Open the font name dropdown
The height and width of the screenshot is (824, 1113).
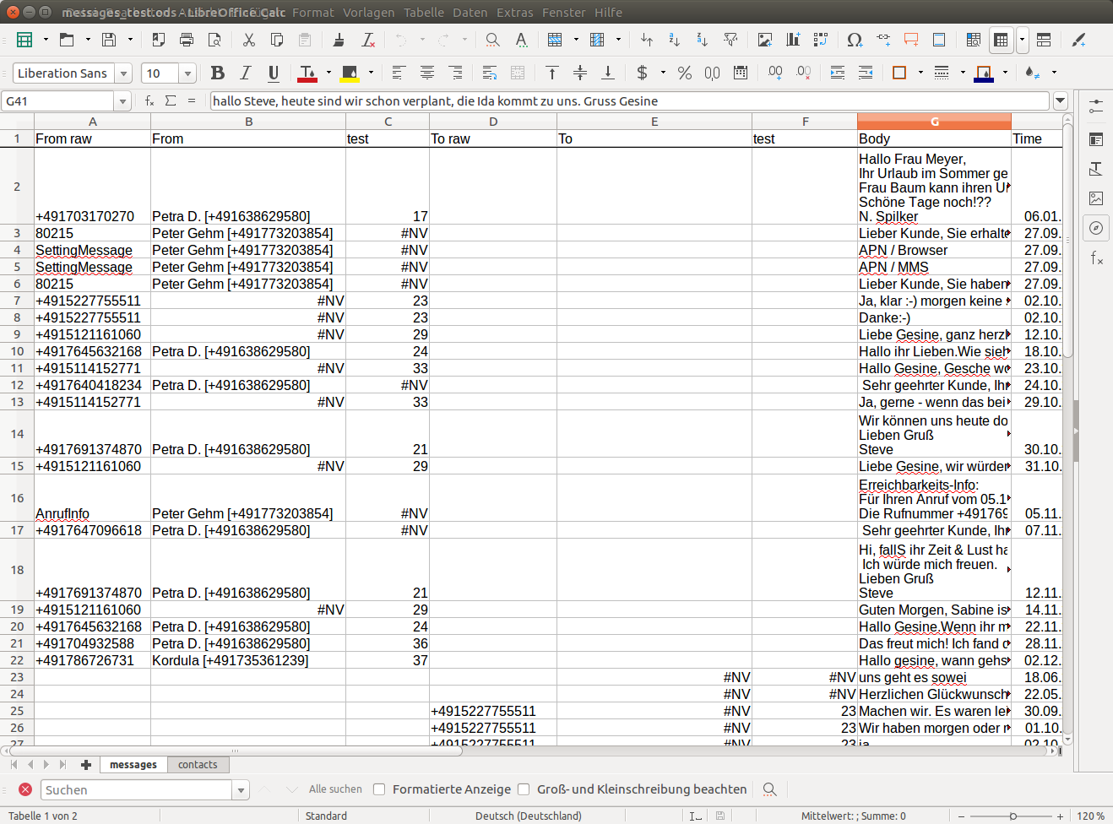click(123, 73)
